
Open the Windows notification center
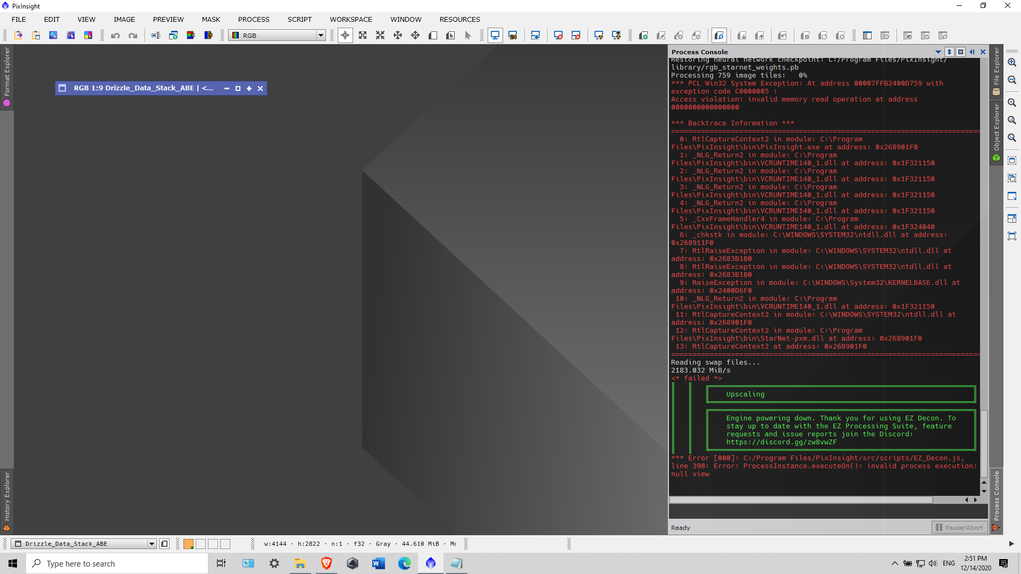[1003, 563]
